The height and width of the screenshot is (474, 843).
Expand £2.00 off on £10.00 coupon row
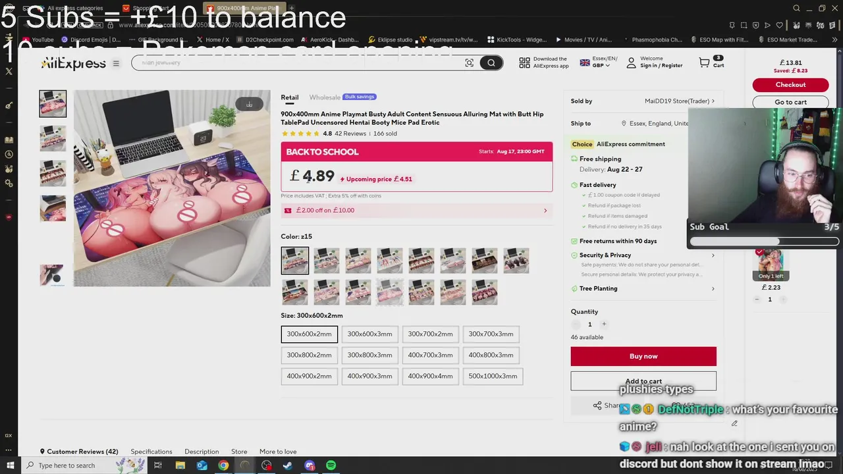[417, 211]
